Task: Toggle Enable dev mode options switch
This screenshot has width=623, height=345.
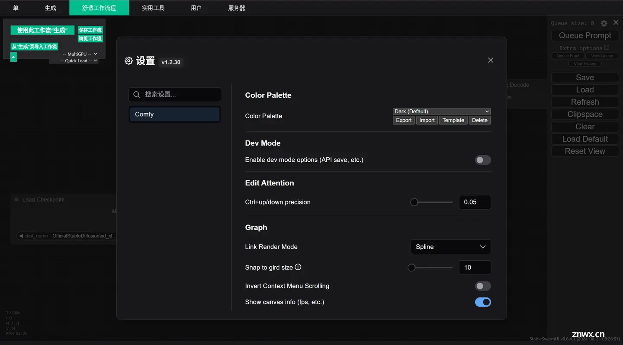Action: pos(483,160)
